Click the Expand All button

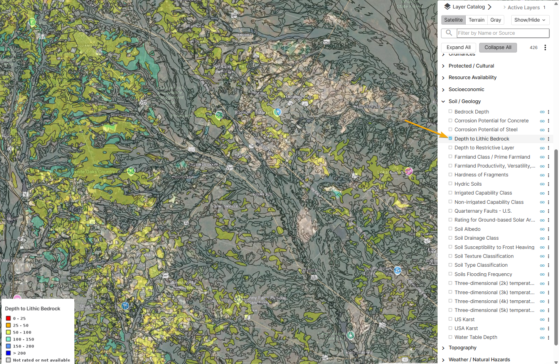tap(458, 47)
